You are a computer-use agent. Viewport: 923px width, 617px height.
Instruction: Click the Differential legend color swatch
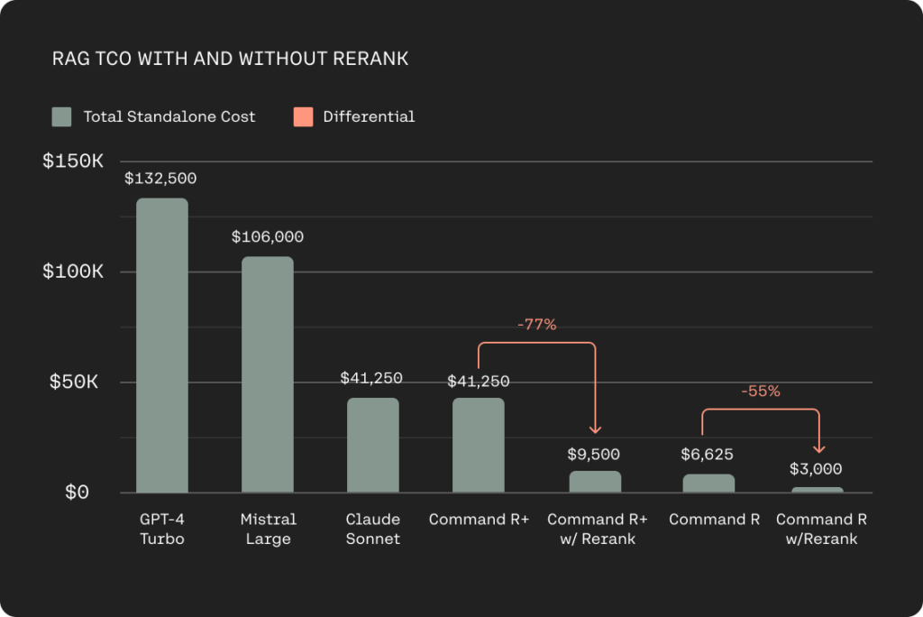point(303,116)
